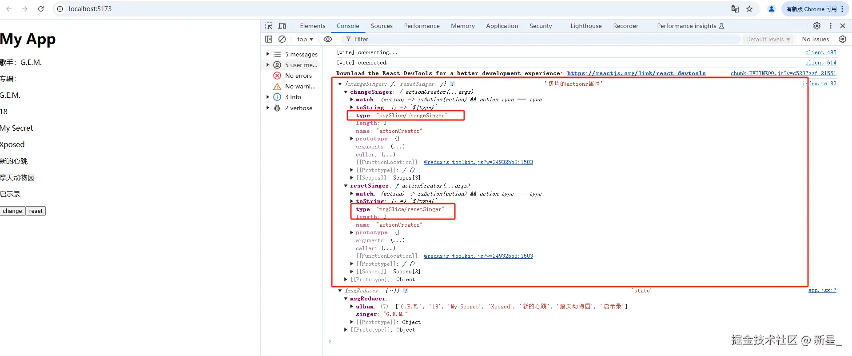Expand the match property under changeSinger
Screen dimensions: 852x356
click(351, 100)
